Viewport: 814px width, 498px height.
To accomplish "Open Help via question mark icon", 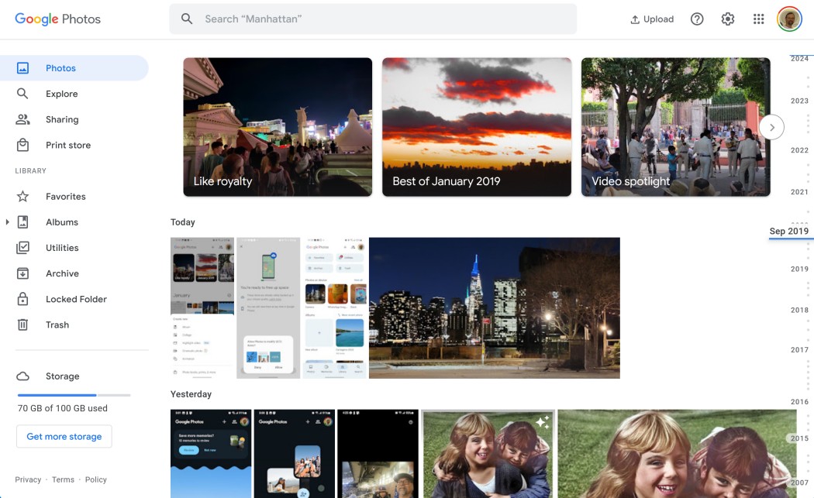I will [697, 19].
